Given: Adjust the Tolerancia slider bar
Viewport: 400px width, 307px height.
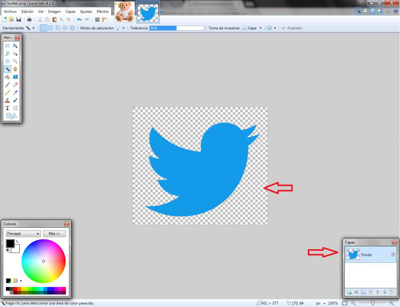Looking at the screenshot, I should (177, 28).
